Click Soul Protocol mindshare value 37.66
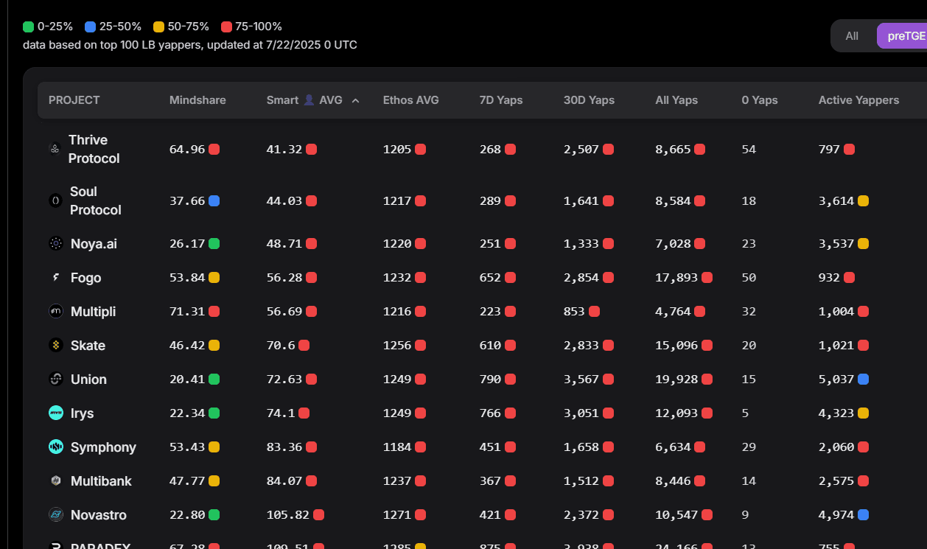 [187, 200]
